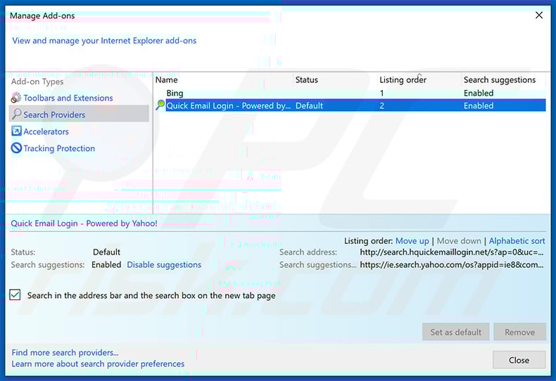This screenshot has width=556, height=381.
Task: Click the search.hquickemaillogin.net search address value
Action: tap(452, 252)
